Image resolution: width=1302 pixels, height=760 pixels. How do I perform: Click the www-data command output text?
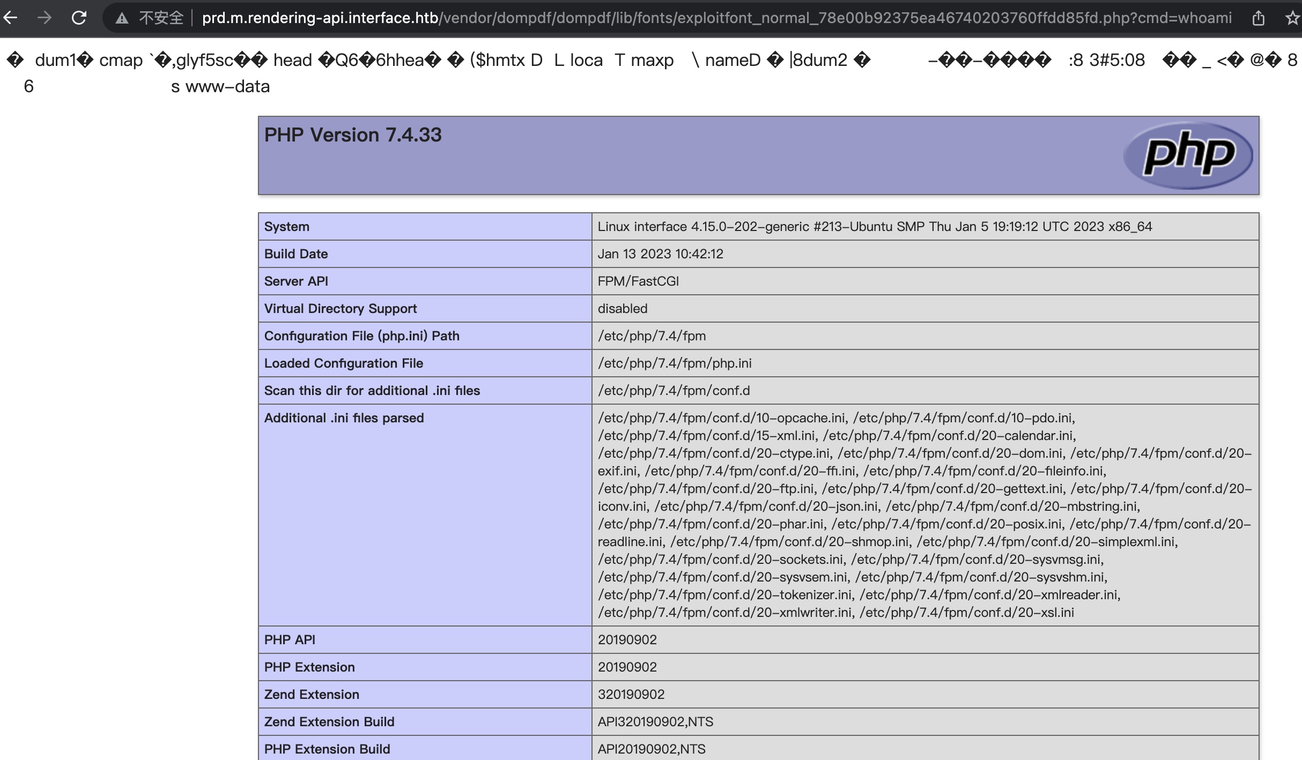pos(227,86)
